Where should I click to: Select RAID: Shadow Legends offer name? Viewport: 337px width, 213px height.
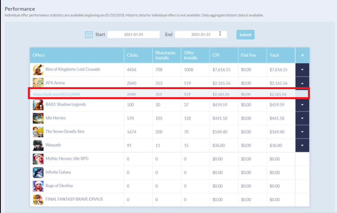pos(66,104)
